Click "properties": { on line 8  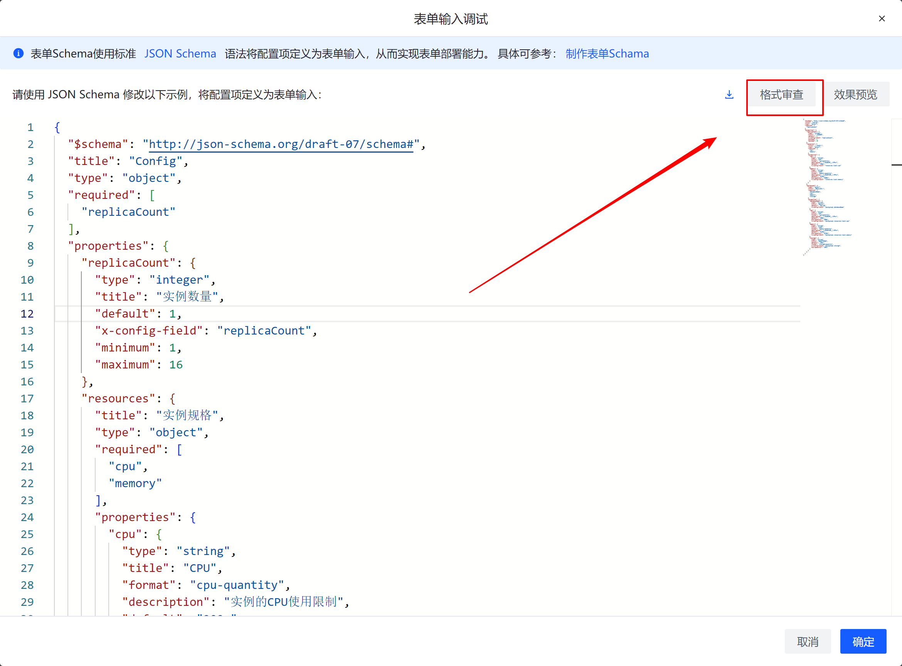click(x=118, y=246)
